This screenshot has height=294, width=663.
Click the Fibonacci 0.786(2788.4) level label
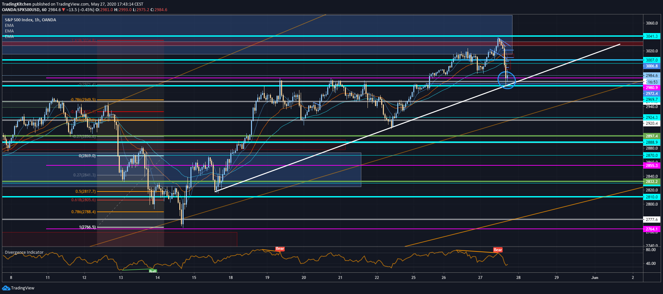(83, 212)
